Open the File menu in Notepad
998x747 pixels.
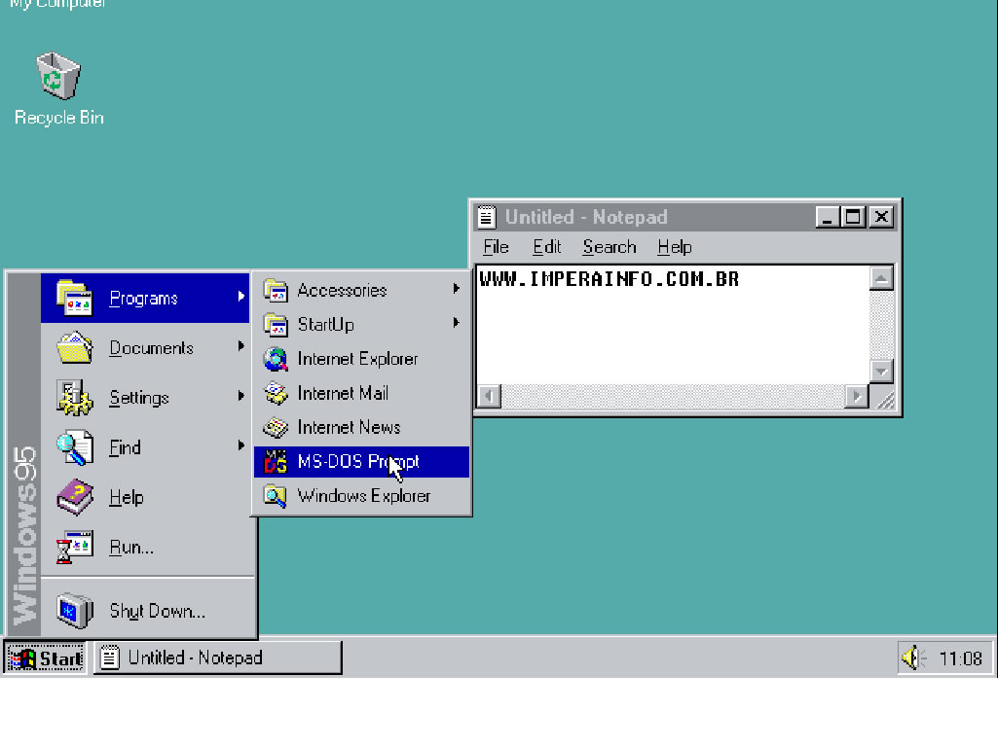[x=496, y=247]
